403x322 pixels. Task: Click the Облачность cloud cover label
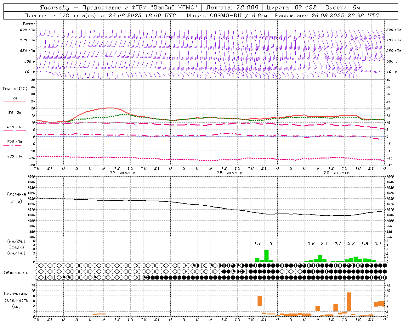point(16,273)
